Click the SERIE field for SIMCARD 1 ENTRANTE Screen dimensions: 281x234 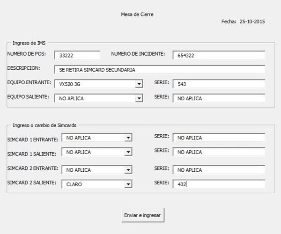tap(218, 138)
